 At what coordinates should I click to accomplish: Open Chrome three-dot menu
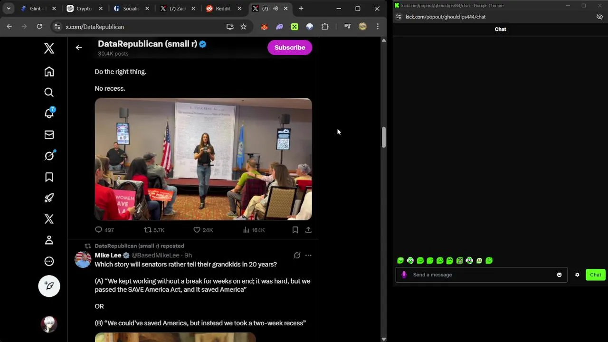click(378, 27)
